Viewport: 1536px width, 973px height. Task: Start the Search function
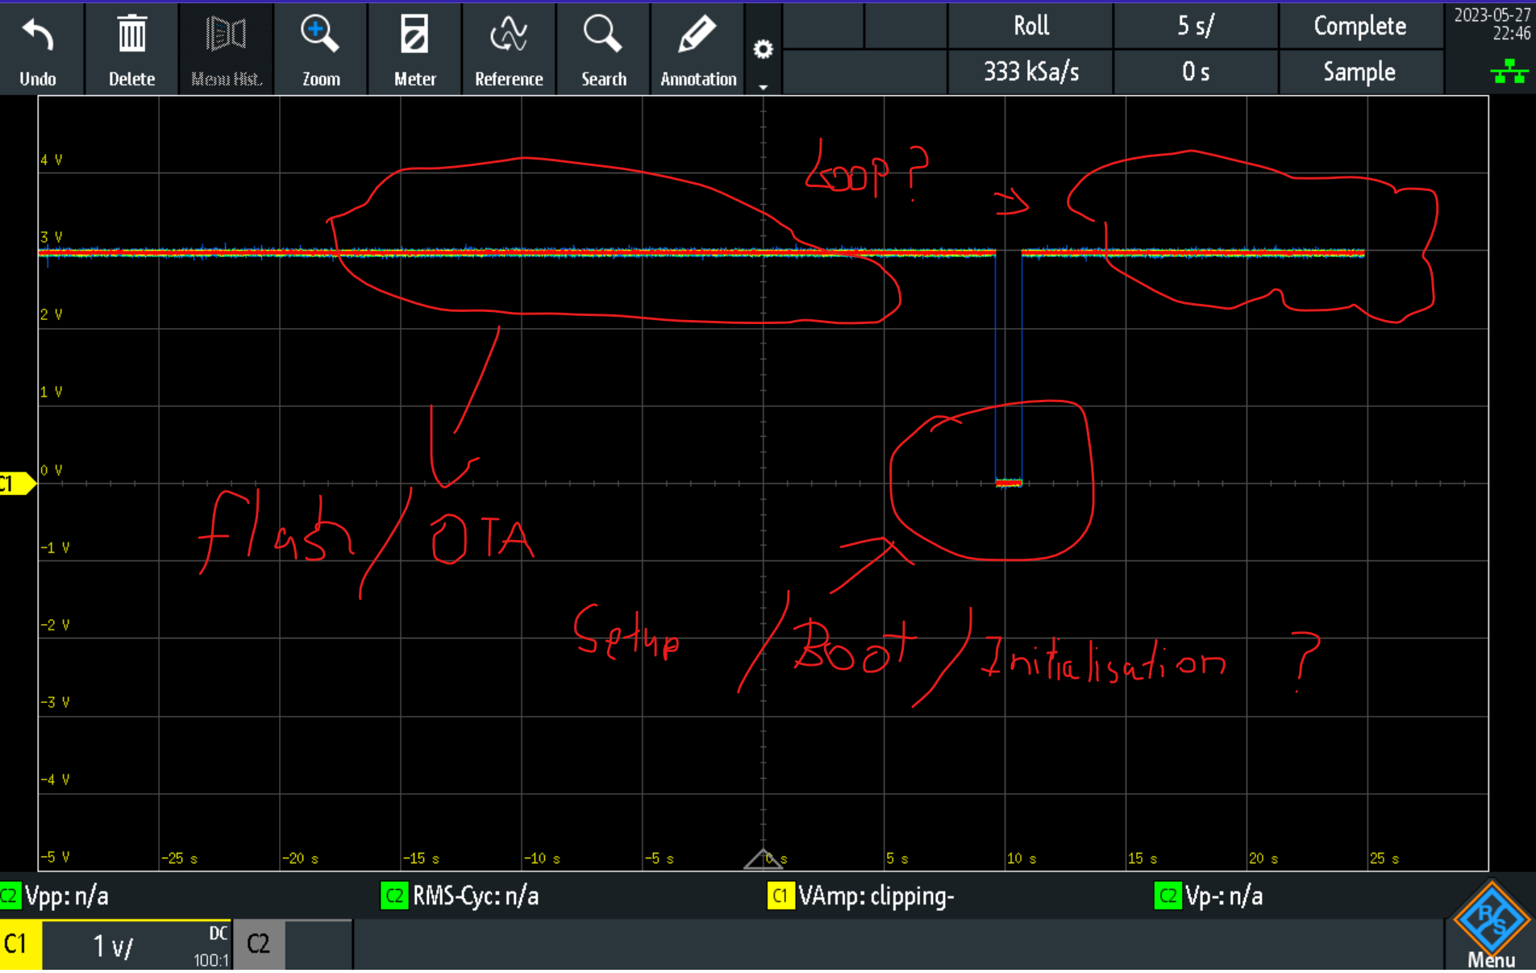point(602,48)
